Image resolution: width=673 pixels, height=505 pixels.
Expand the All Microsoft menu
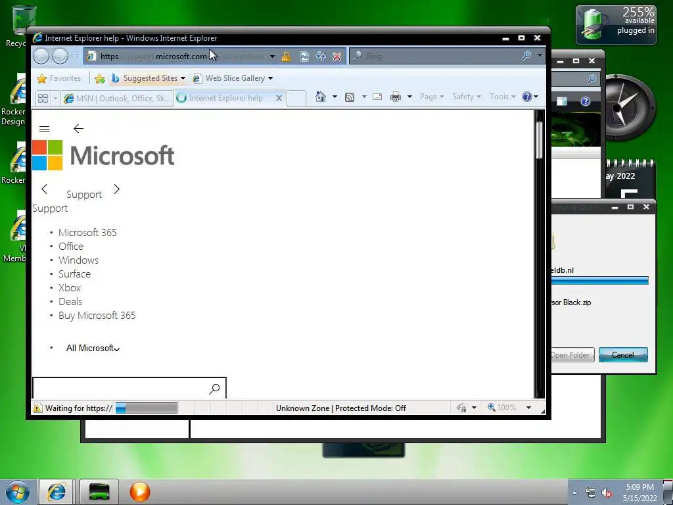click(x=93, y=349)
